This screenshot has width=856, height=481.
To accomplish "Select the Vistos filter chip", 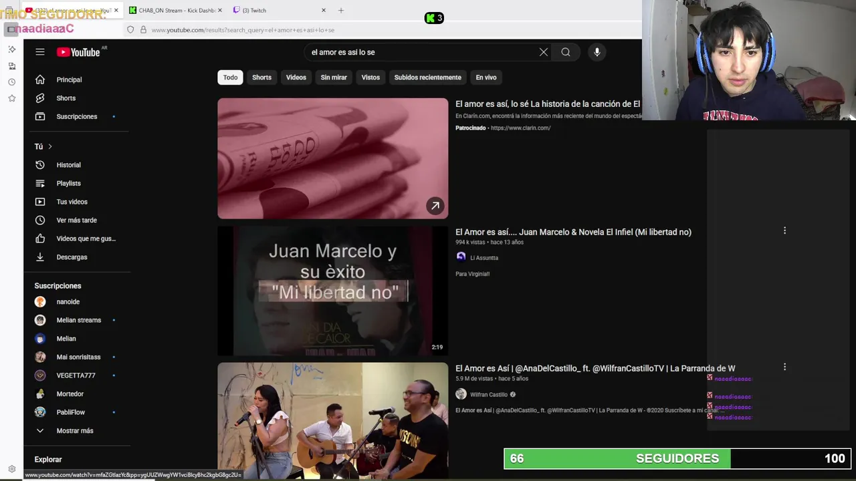I will coord(370,77).
